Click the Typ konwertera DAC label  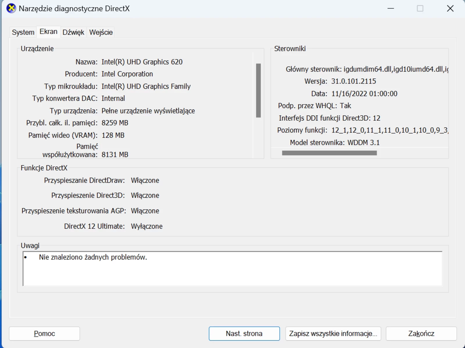(65, 98)
